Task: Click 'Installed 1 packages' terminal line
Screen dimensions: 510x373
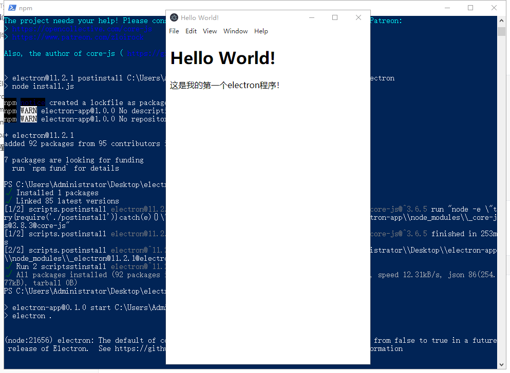Action: pyautogui.click(x=52, y=193)
